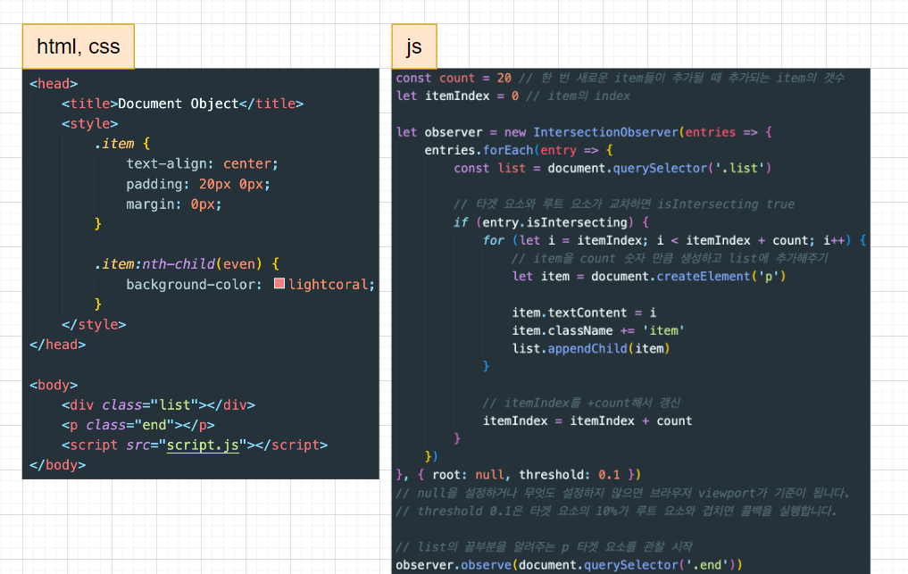908x574 pixels.
Task: Click the closing </head> tag
Action: click(58, 345)
